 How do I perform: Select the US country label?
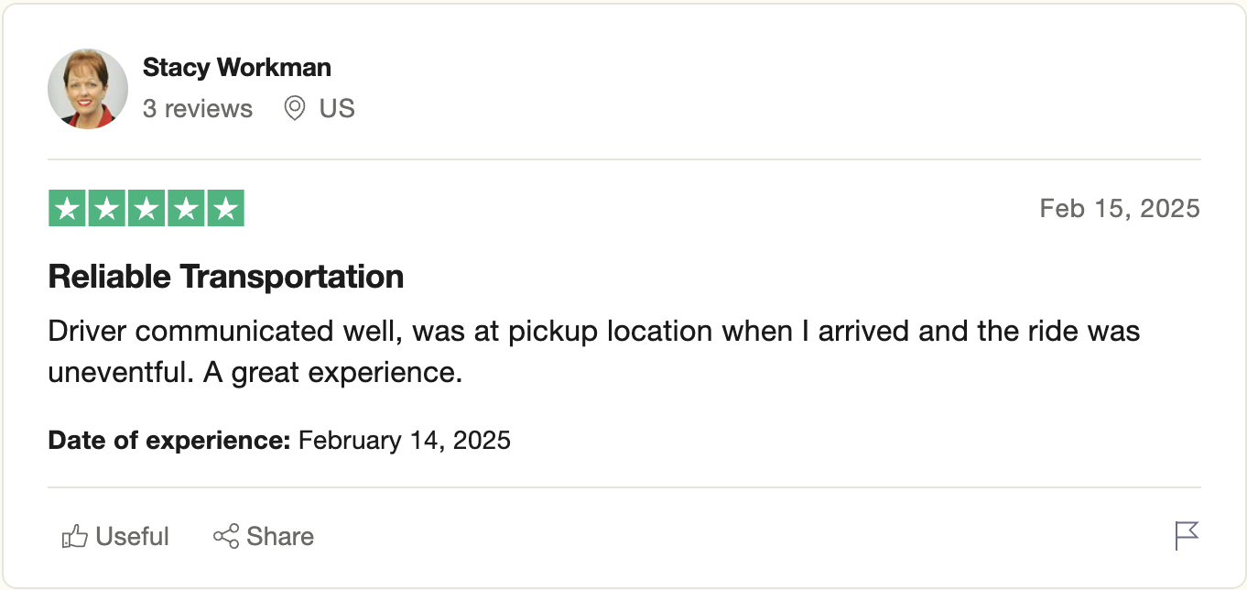(x=337, y=109)
